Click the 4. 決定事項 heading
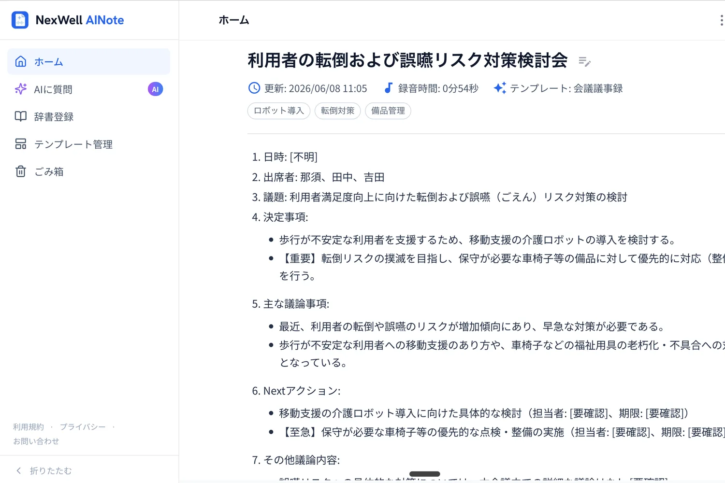 [x=280, y=217]
